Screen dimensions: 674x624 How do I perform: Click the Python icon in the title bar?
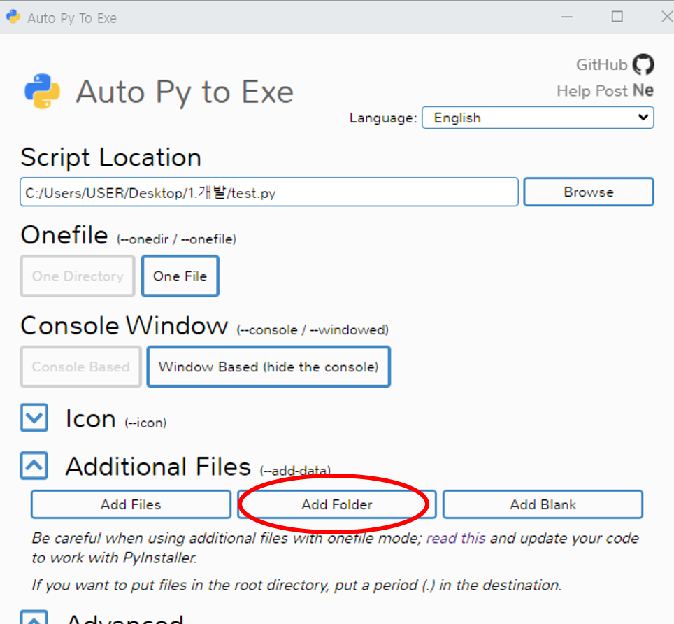pyautogui.click(x=13, y=17)
